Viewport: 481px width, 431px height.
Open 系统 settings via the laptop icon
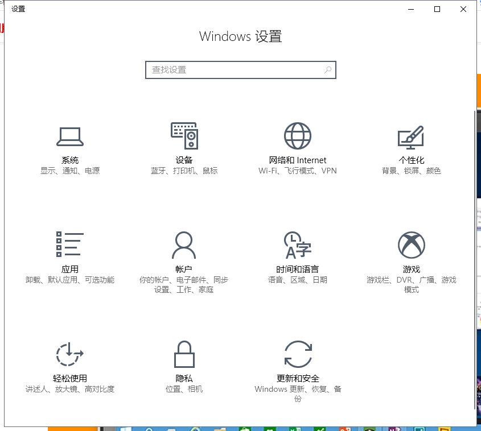pos(70,136)
